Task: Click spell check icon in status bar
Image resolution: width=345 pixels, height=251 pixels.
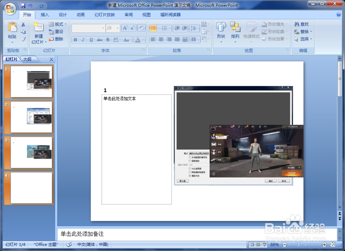Action: pos(69,244)
